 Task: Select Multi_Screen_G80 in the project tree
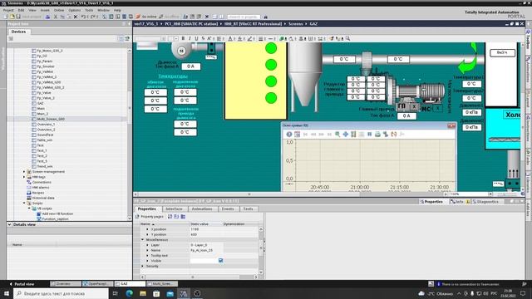click(x=51, y=120)
